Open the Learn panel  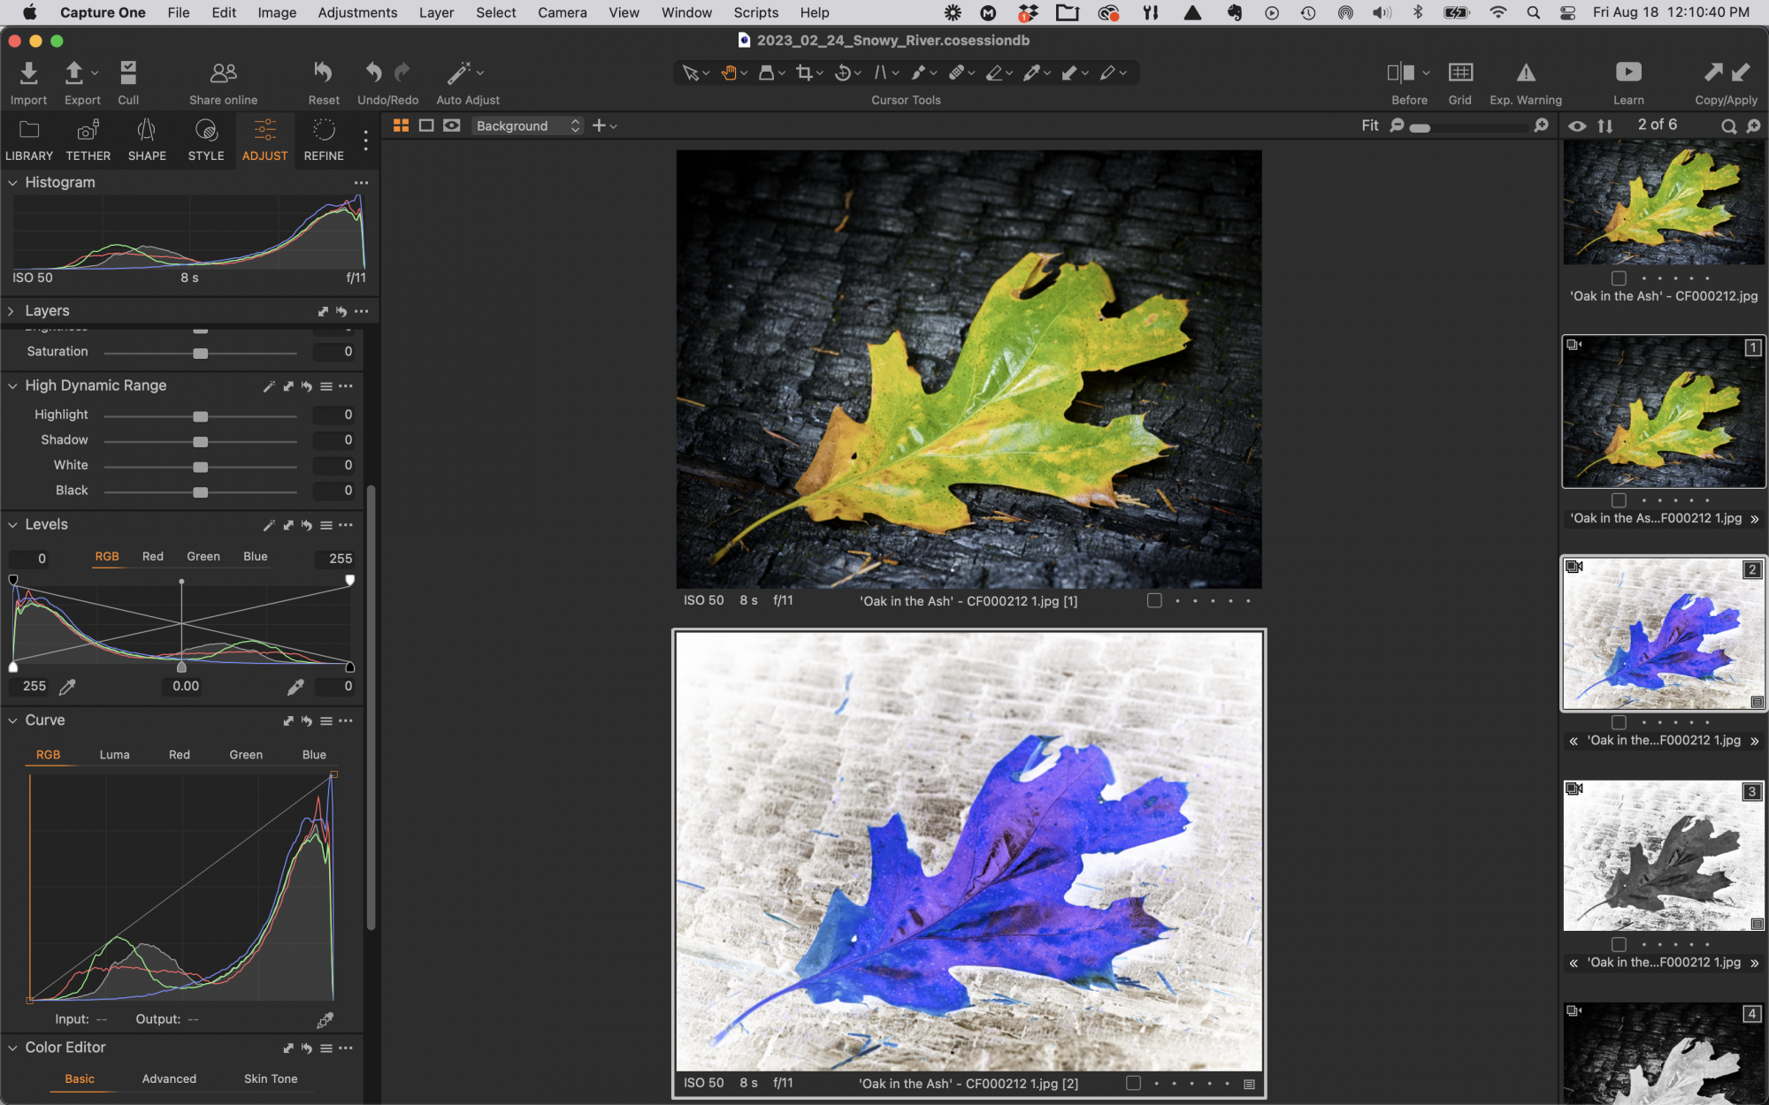coord(1628,72)
